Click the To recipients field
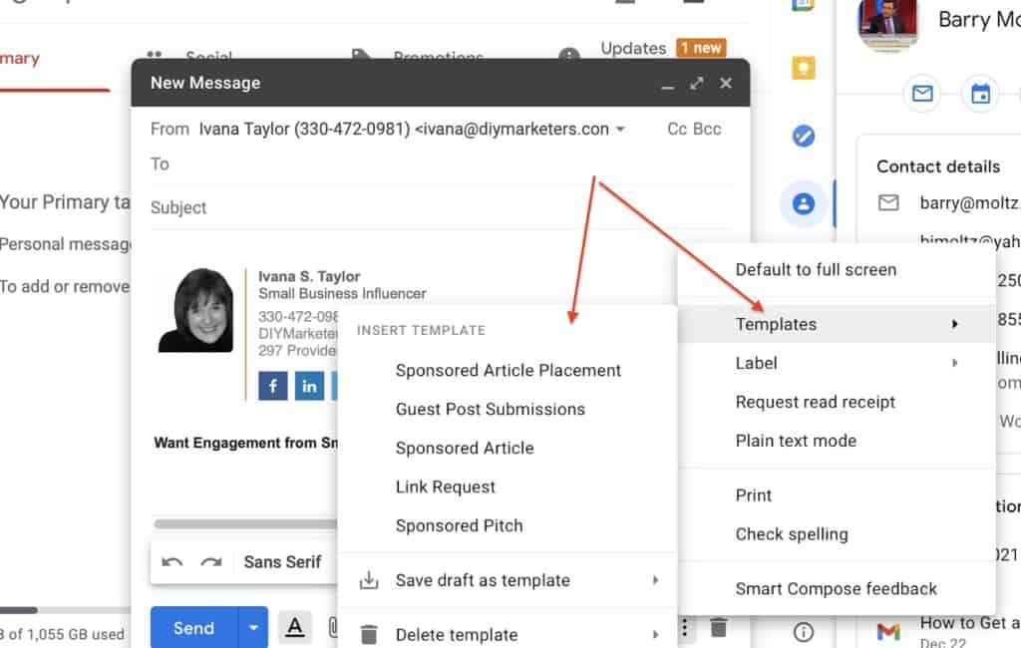This screenshot has width=1021, height=648. pos(442,164)
